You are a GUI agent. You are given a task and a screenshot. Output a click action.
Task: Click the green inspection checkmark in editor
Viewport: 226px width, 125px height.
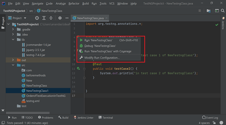tap(217, 25)
